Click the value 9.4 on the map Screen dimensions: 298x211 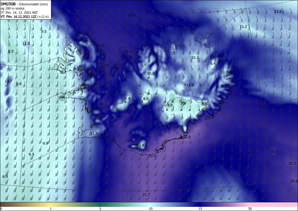pyautogui.click(x=213, y=64)
